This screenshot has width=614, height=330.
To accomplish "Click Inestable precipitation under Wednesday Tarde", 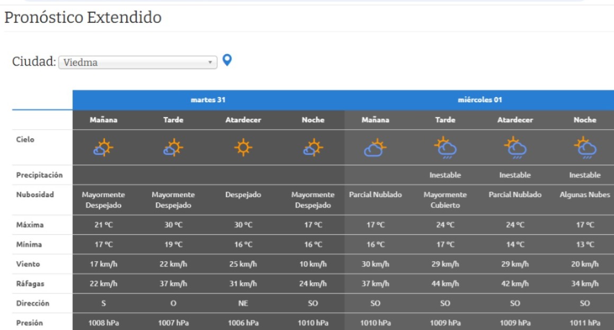I will click(445, 175).
